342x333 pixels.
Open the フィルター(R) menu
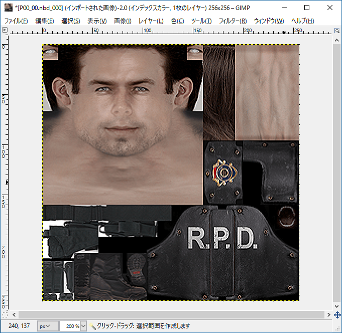[233, 21]
